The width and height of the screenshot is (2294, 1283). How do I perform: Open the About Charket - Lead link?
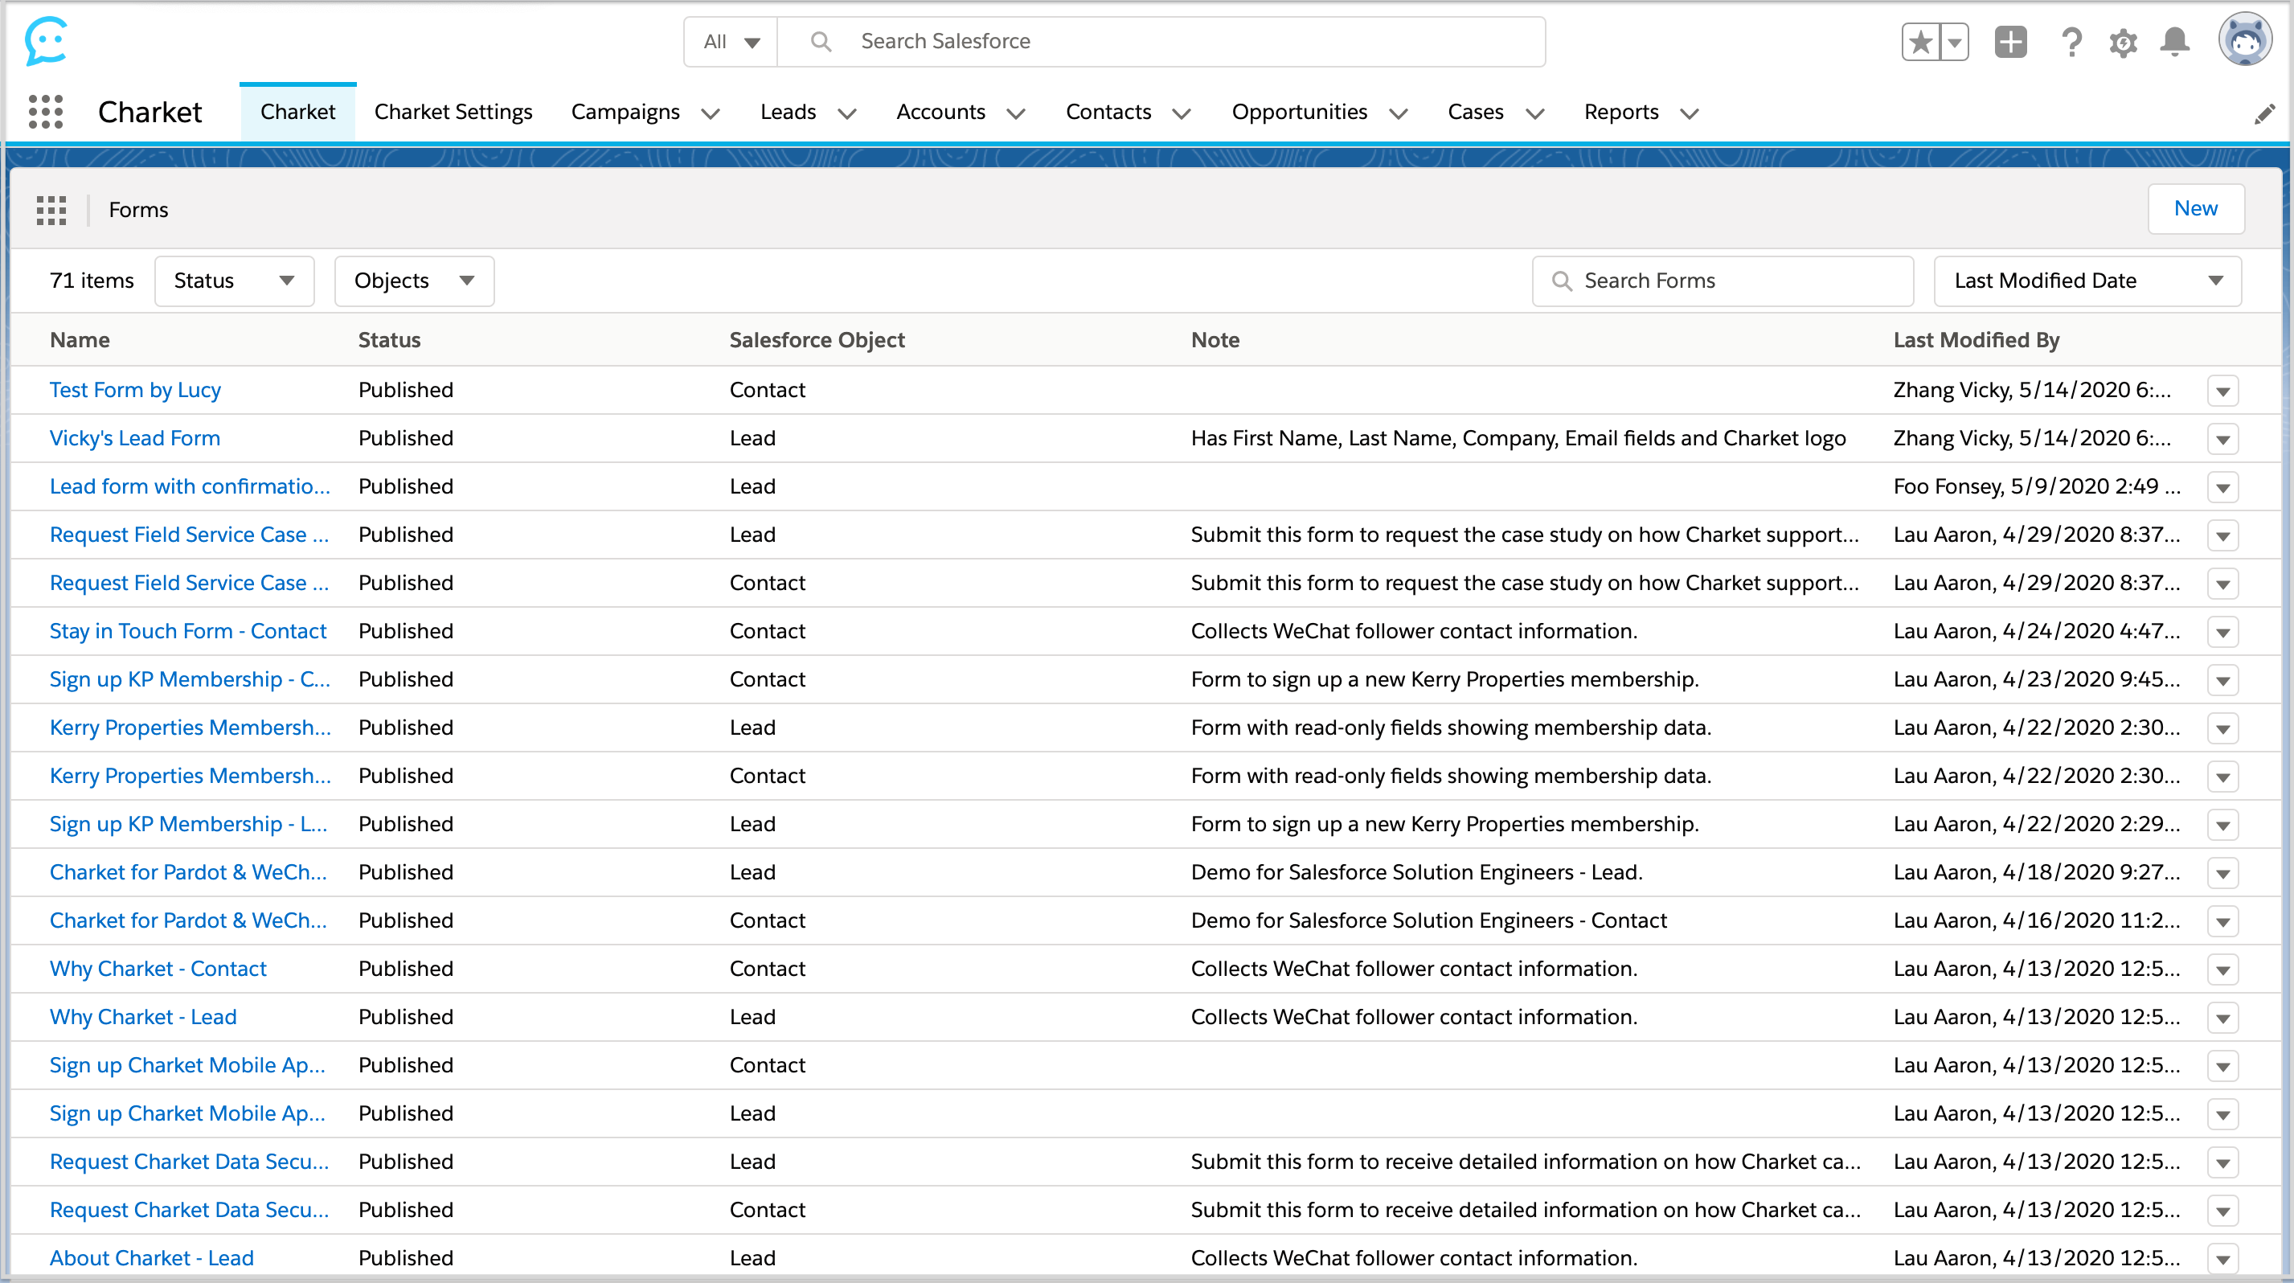click(151, 1258)
